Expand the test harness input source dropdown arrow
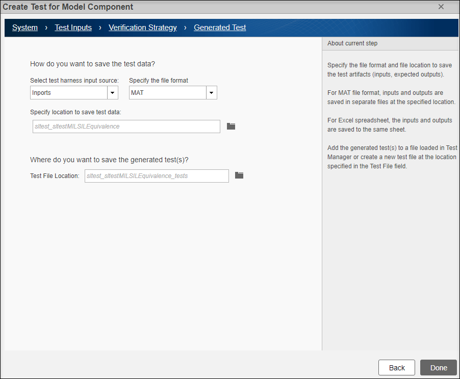This screenshot has height=379, width=460. [112, 92]
